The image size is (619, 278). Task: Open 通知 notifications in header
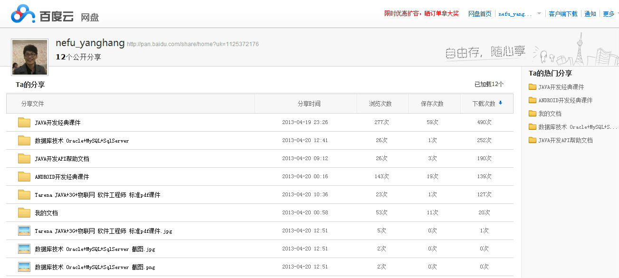click(x=590, y=14)
